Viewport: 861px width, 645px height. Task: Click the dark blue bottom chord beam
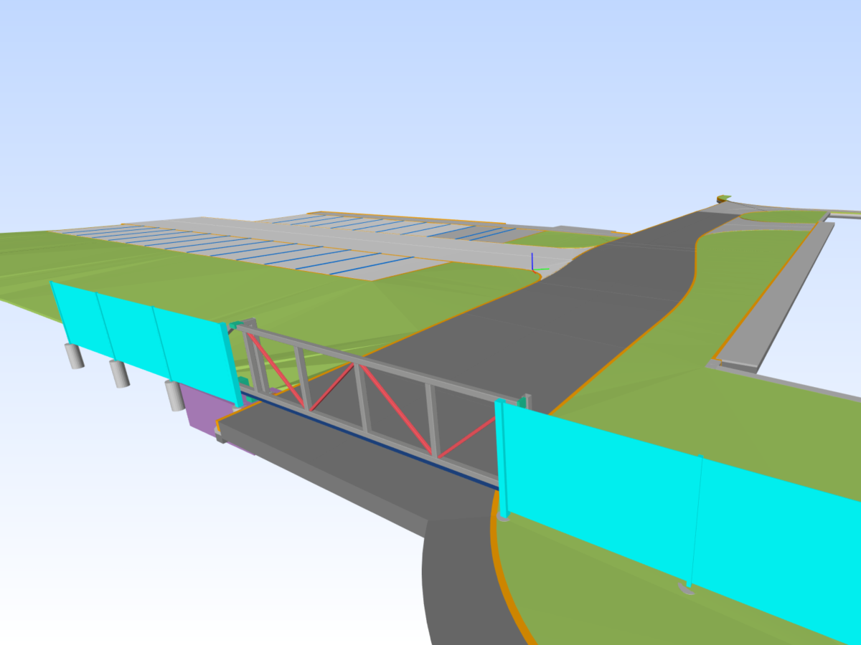click(370, 441)
